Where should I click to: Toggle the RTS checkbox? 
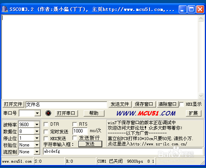pos(75,124)
